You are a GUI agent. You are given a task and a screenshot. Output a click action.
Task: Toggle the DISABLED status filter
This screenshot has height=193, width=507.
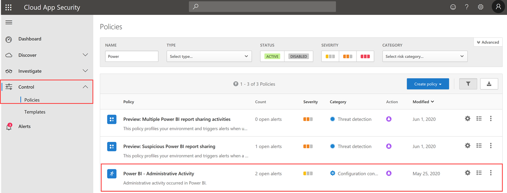[299, 56]
